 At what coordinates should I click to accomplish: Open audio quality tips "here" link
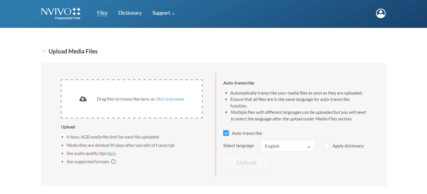(x=111, y=153)
